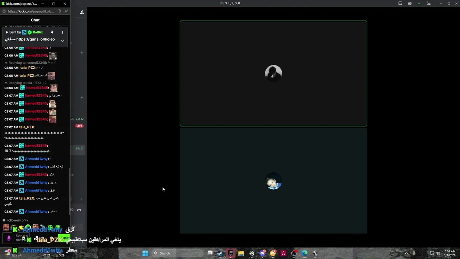The width and height of the screenshot is (460, 259).
Task: Open the guns.lol/koleo link in pinned message
Action: tap(36, 39)
